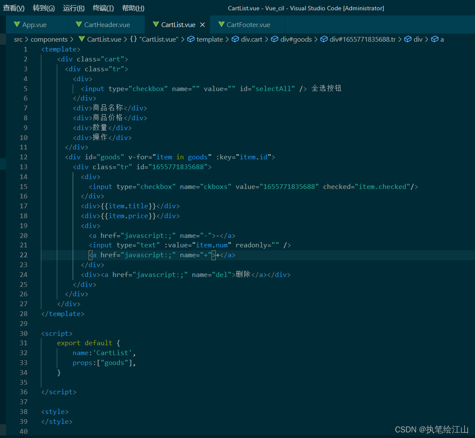Click the name="ckboxs" attribute on line 15
This screenshot has height=438, width=475.
(x=205, y=187)
